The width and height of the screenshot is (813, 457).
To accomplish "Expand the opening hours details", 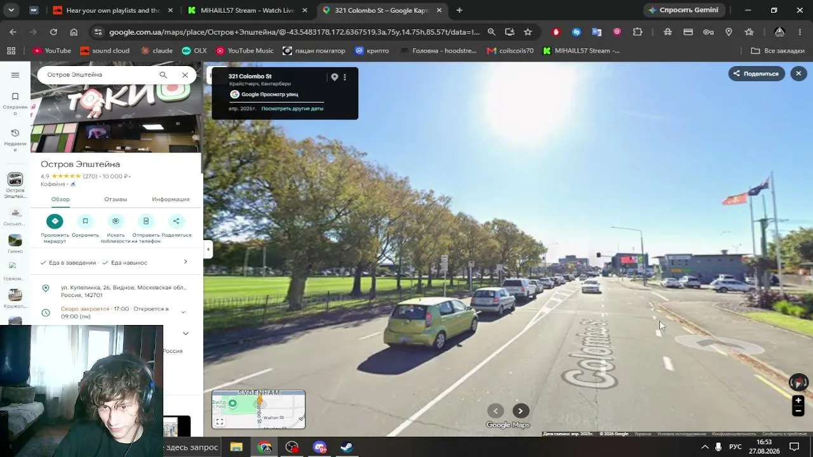I will tap(183, 312).
